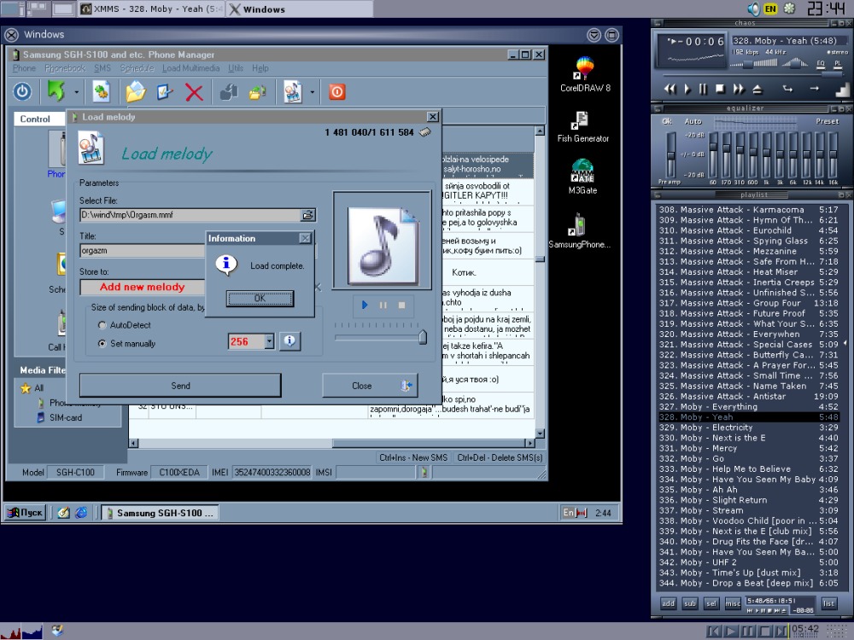Open dropdown arrow next to multimedia icon
Viewport: 854px width, 640px height.
pyautogui.click(x=312, y=92)
